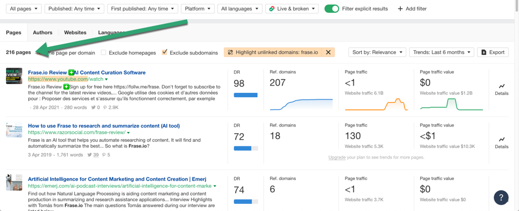Click emerj.com podcast URL link
This screenshot has width=519, height=211.
click(120, 186)
